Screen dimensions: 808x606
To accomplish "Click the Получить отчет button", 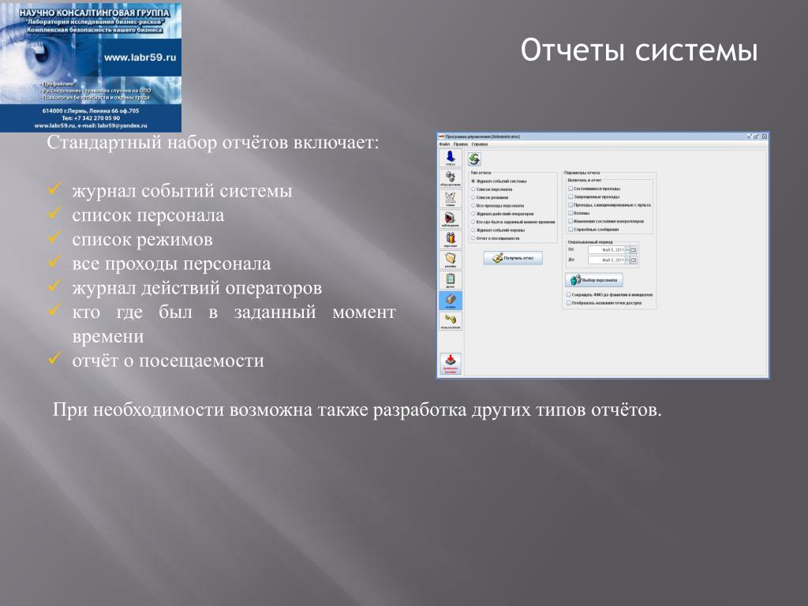I will click(513, 258).
